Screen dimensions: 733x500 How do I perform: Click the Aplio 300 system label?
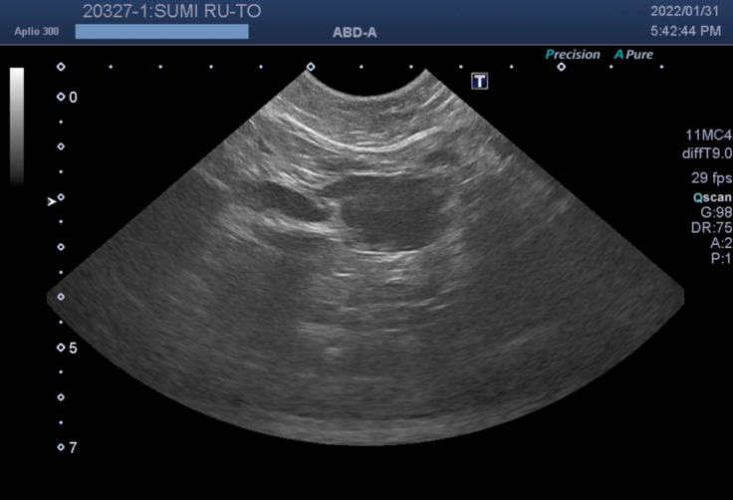35,32
